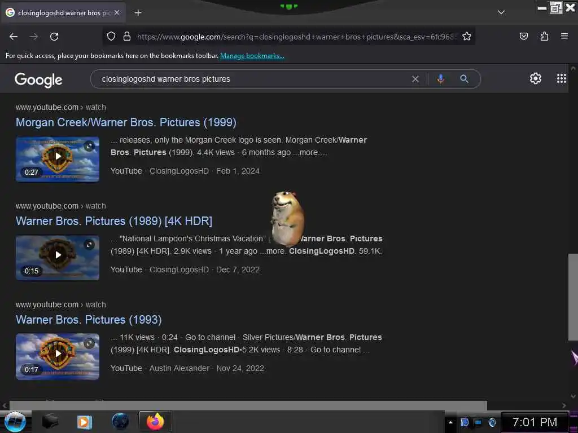Play the 0:17 video thumbnail
578x433 pixels.
pyautogui.click(x=58, y=356)
